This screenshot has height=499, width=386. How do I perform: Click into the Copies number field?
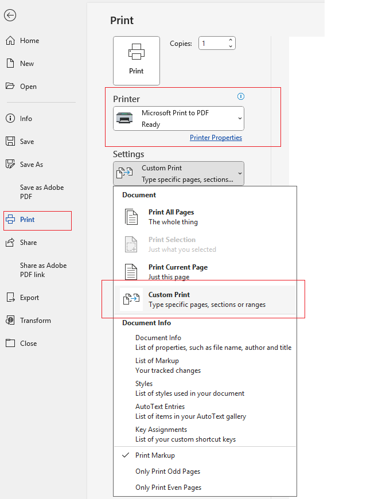(x=213, y=43)
